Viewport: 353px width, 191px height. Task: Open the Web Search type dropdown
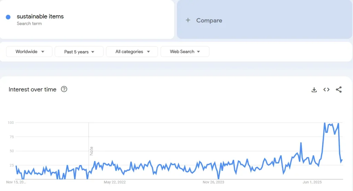[x=185, y=52]
